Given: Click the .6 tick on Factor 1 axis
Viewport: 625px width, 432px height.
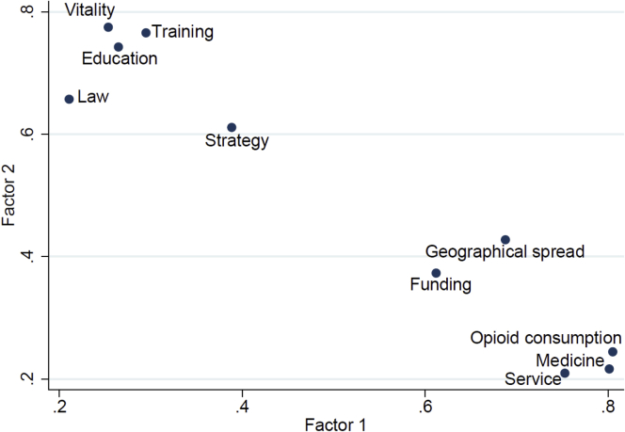Looking at the screenshot, I should [x=425, y=407].
